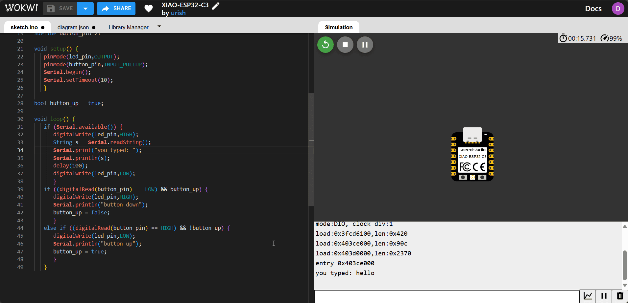Click 'you typed: hello' serial output
The image size is (628, 303).
tap(345, 273)
